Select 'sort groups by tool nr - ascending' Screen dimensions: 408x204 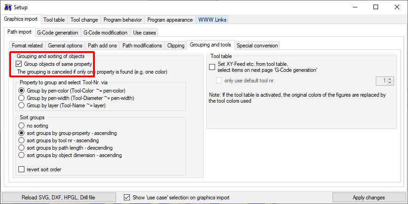22,140
